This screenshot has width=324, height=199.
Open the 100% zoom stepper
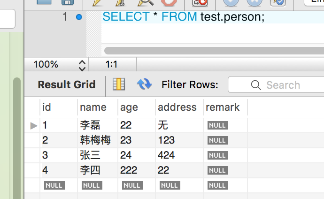coord(82,66)
